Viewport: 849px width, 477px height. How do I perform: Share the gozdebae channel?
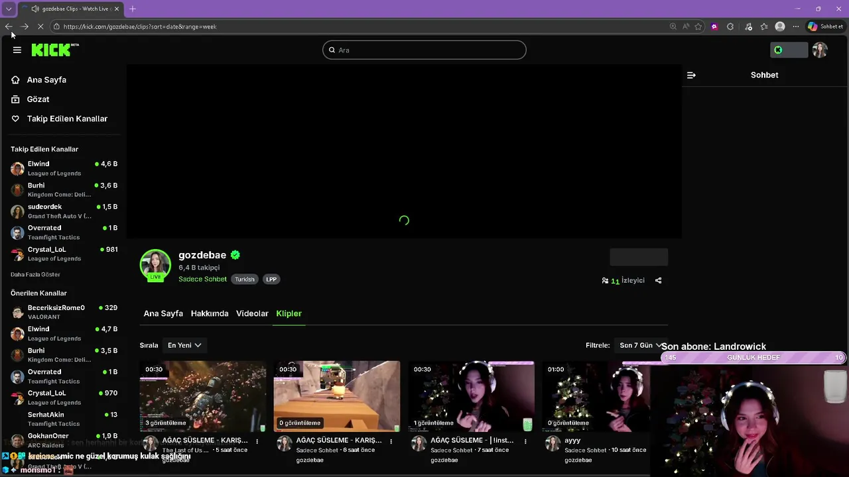click(x=658, y=280)
